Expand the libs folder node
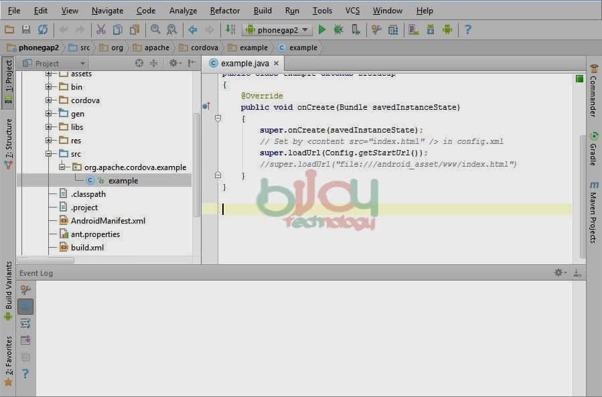The height and width of the screenshot is (397, 602). [49, 127]
